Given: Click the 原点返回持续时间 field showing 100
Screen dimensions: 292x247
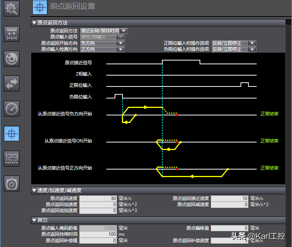Looking at the screenshot, I should 98,234.
